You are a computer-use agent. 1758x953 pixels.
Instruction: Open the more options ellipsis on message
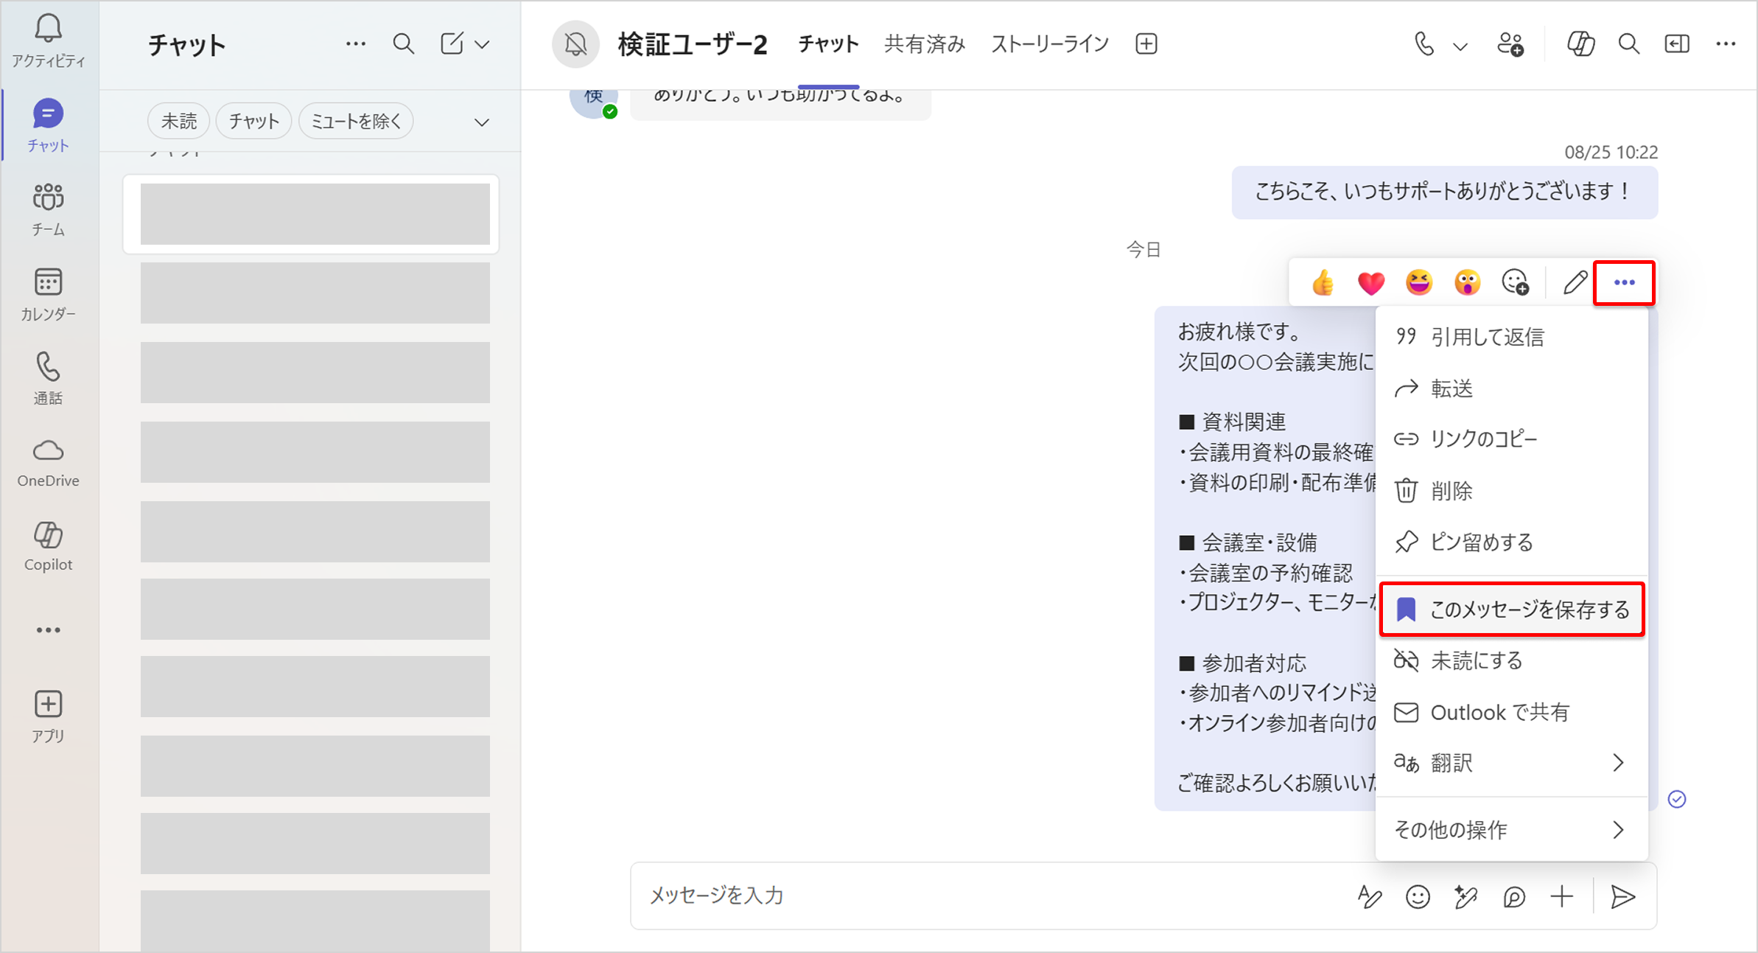[x=1624, y=283]
